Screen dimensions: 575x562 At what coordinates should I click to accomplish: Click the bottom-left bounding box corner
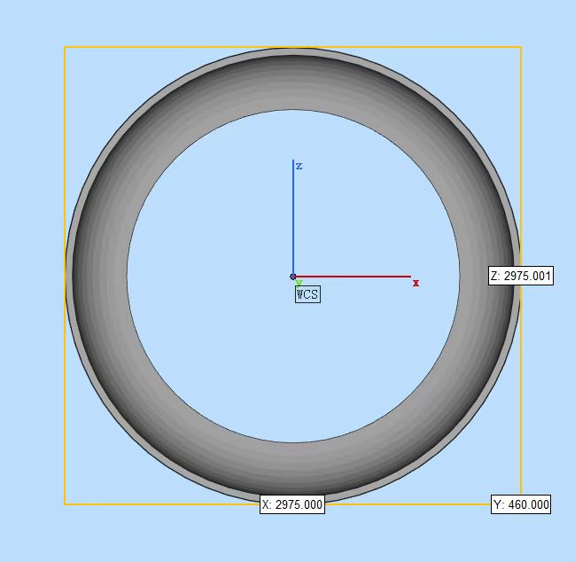coord(65,504)
